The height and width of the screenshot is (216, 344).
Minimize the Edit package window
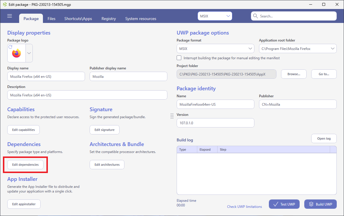[311, 4]
